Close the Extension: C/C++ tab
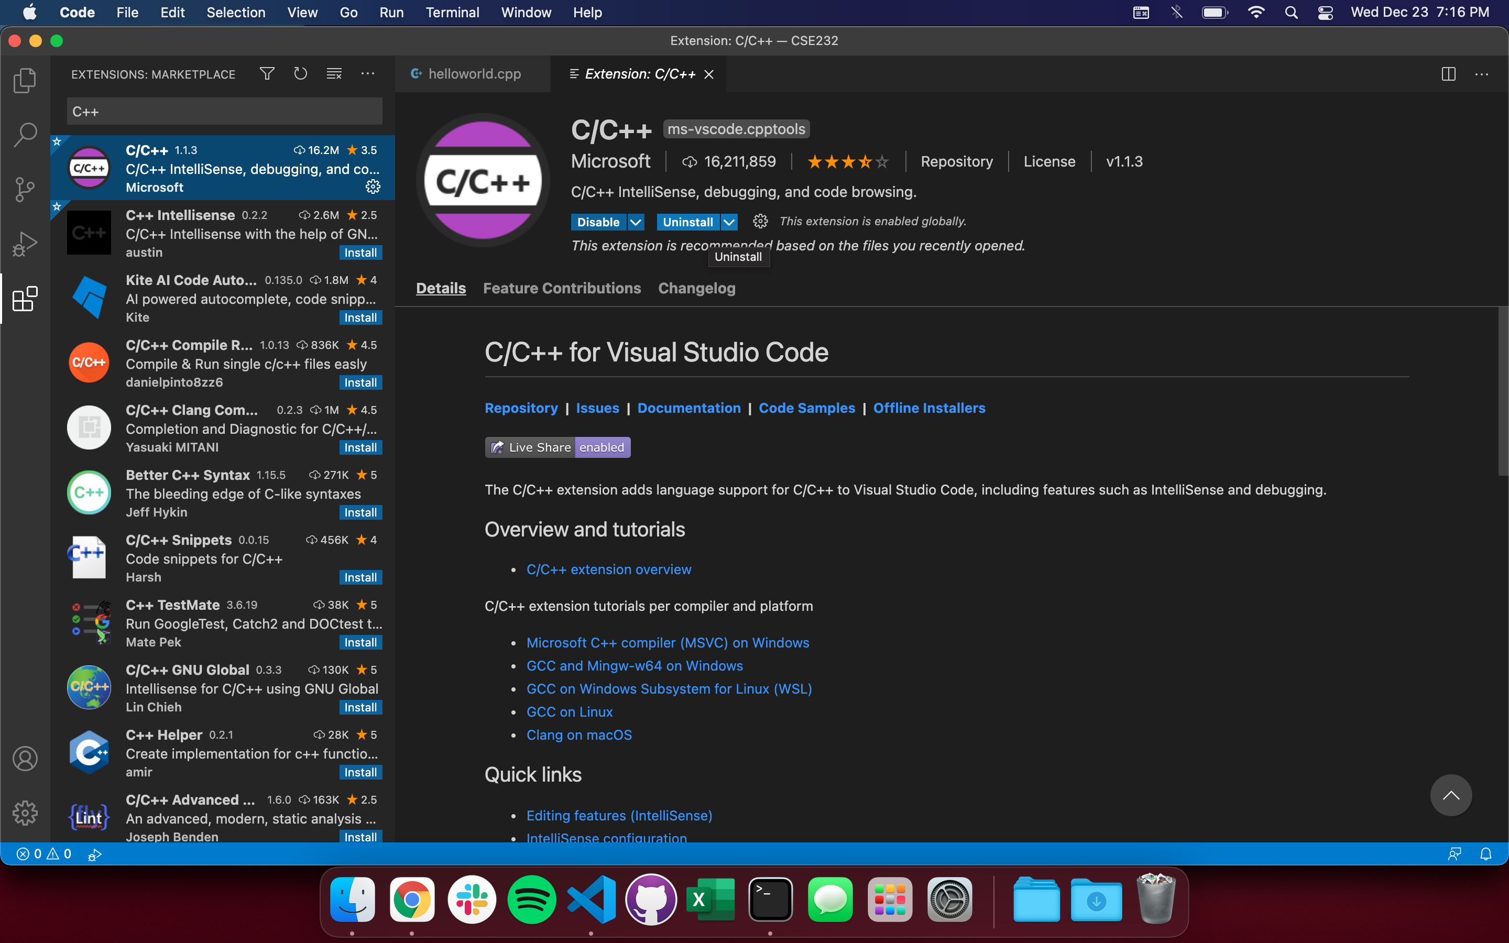 (709, 74)
